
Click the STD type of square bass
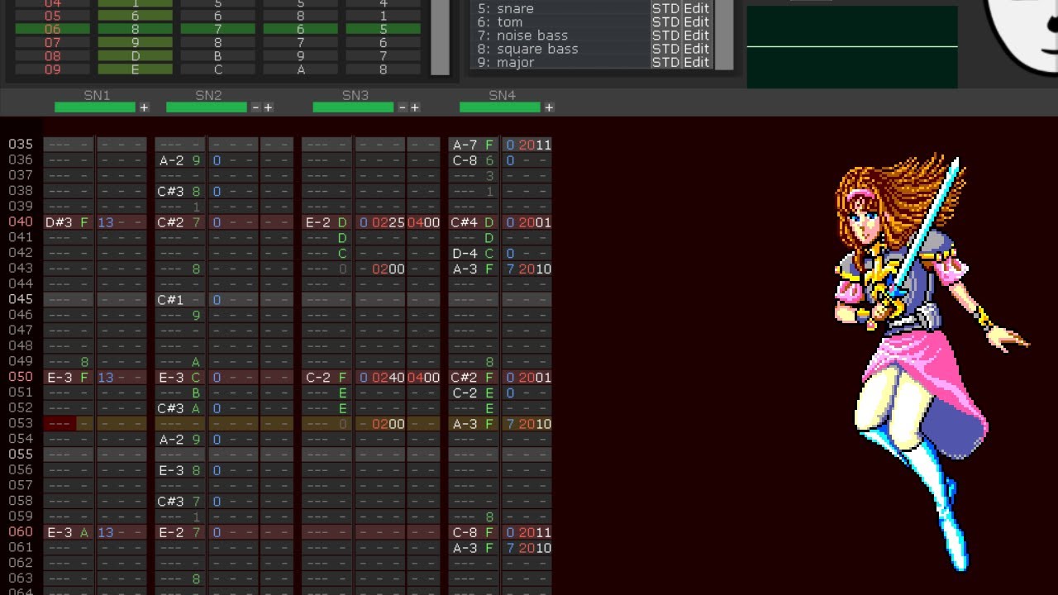(665, 49)
